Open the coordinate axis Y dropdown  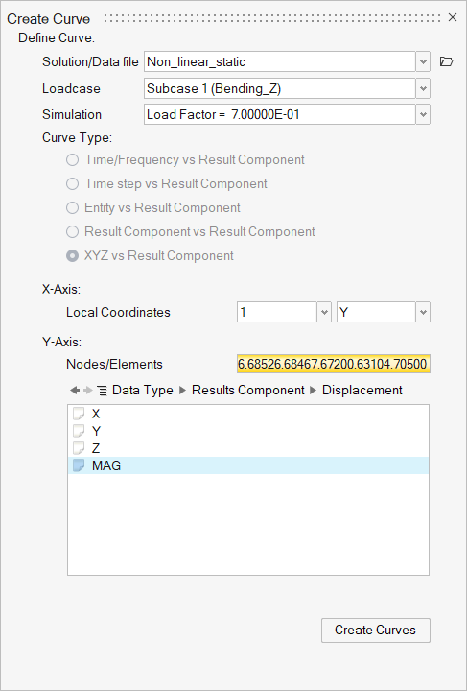click(423, 312)
